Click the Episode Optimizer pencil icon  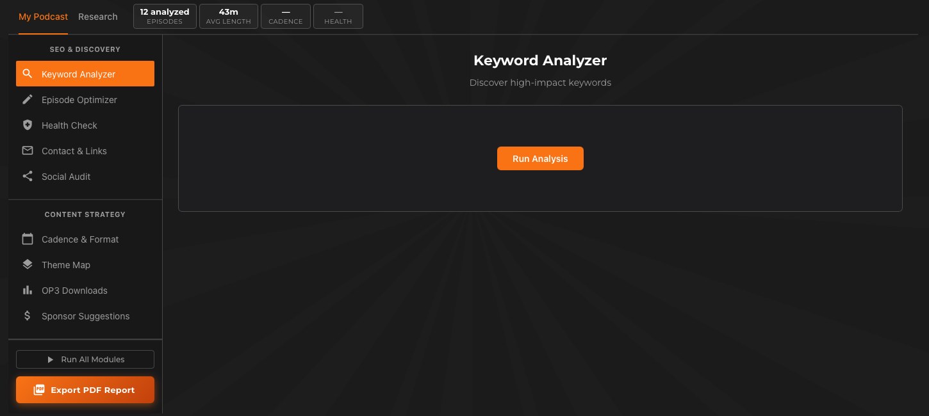[x=28, y=99]
